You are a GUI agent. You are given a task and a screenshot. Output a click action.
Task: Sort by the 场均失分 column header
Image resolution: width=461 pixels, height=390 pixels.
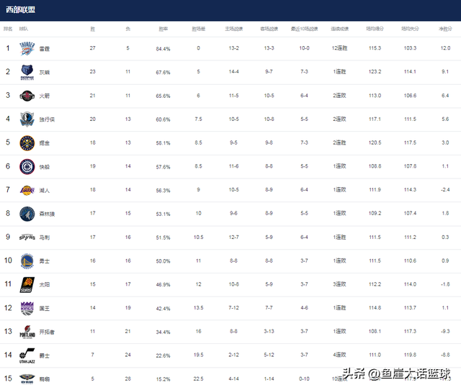coord(410,29)
